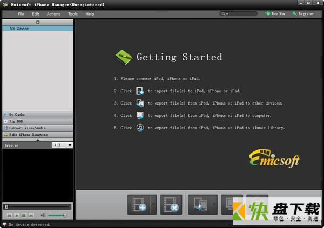Open the My Cache panel
324x228 pixels.
coord(38,115)
